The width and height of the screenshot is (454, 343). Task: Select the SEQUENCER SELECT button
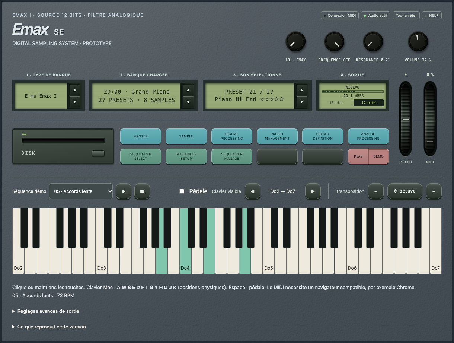coord(141,156)
